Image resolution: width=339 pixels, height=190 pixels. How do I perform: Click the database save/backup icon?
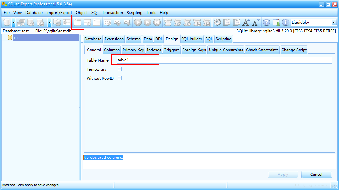click(x=40, y=22)
